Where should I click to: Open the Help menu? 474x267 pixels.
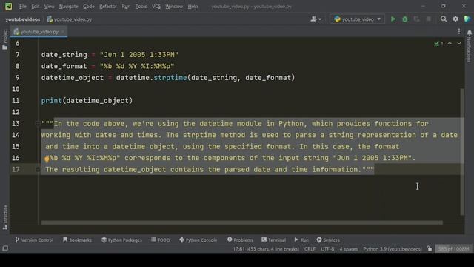[193, 7]
